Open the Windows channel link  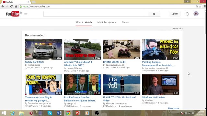[x=149, y=100]
